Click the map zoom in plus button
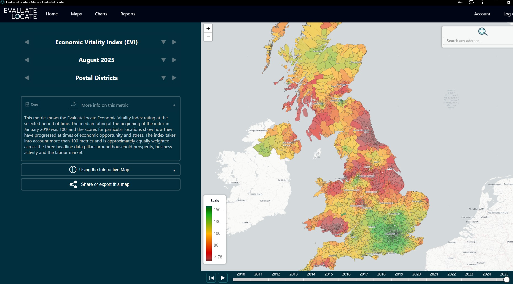 (x=208, y=28)
